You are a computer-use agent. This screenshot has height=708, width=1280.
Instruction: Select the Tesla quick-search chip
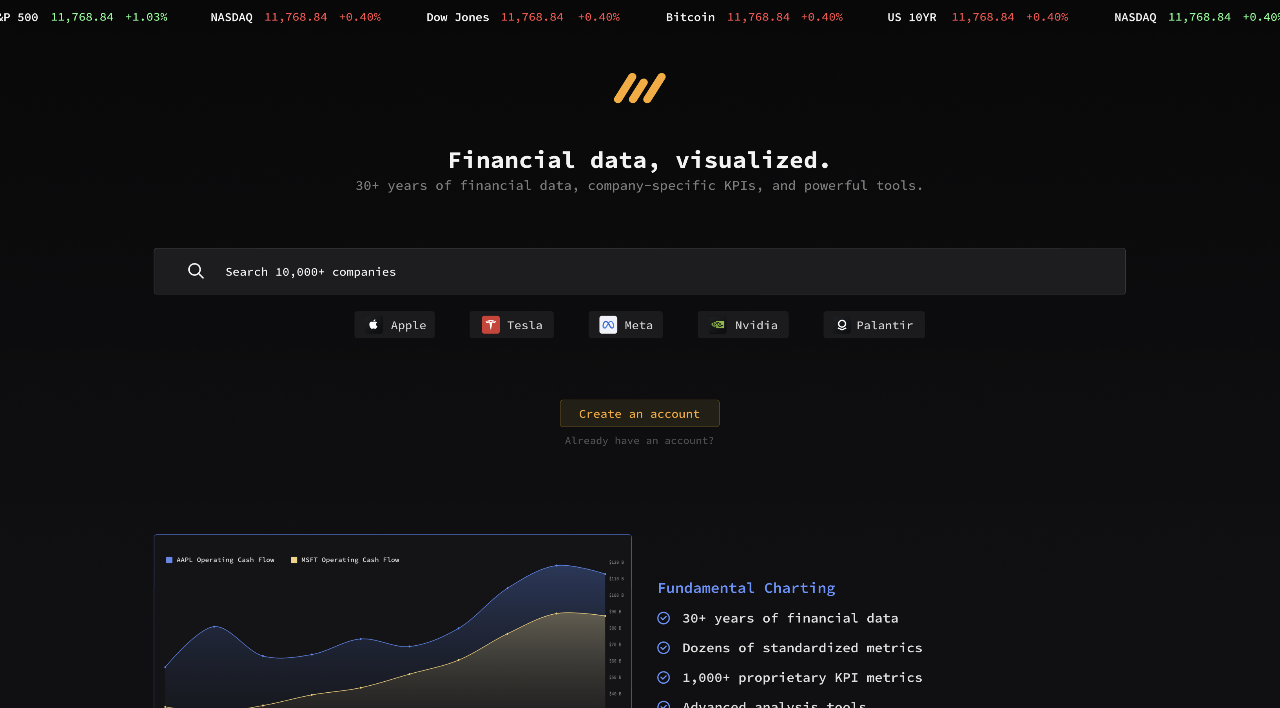point(511,325)
